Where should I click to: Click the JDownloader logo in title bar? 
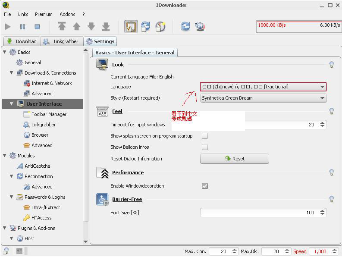pyautogui.click(x=6, y=5)
